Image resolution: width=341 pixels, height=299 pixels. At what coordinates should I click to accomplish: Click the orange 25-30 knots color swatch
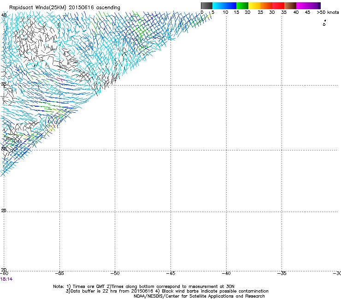[266, 6]
